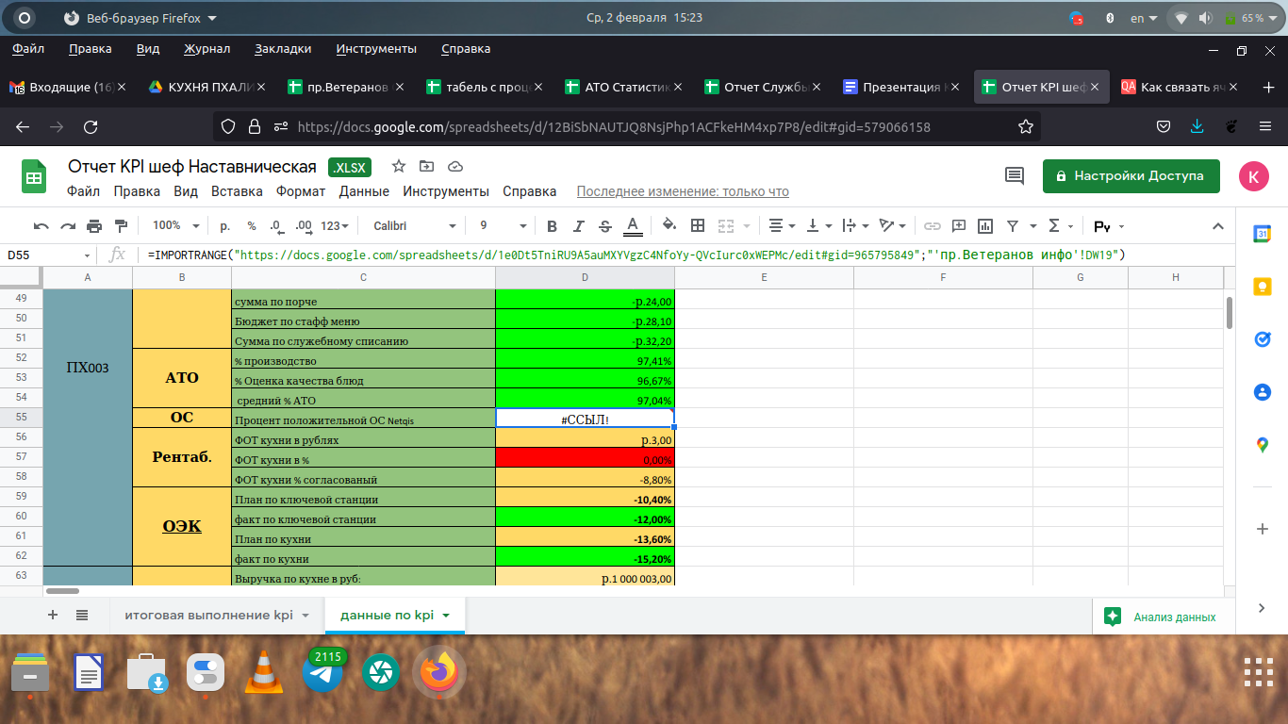Viewport: 1288px width, 724px height.
Task: Switch to итоговая выполнение kpi sheet
Action: (208, 615)
